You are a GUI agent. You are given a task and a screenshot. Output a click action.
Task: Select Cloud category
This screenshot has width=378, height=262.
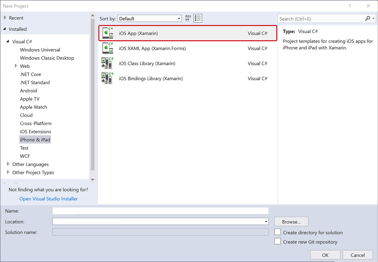[26, 115]
